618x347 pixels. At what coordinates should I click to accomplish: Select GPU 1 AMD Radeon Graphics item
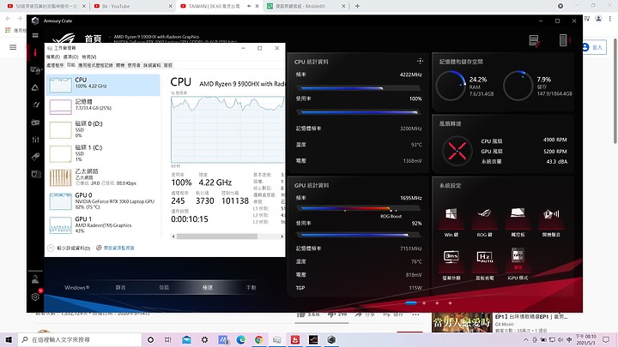[103, 224]
